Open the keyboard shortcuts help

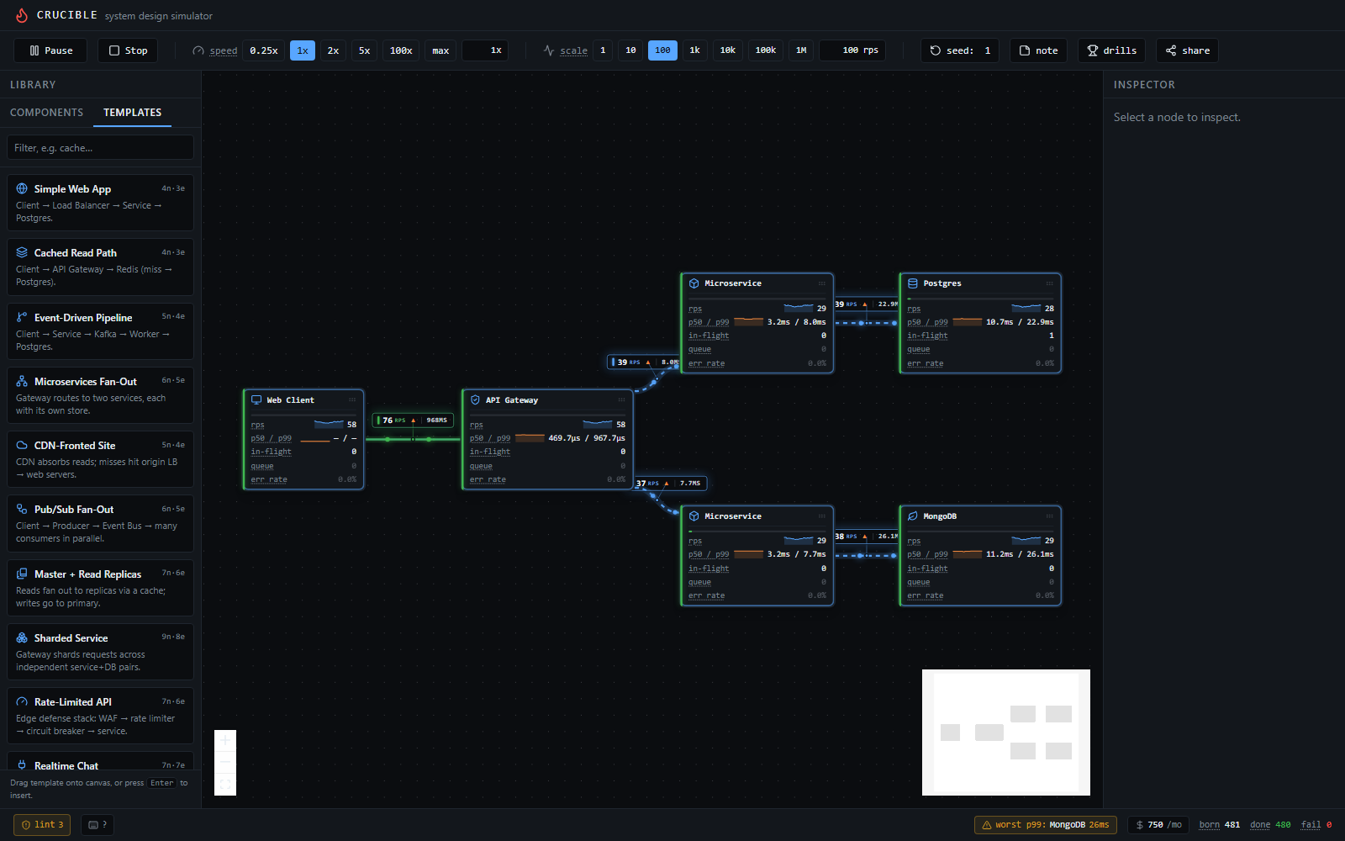[x=98, y=825]
